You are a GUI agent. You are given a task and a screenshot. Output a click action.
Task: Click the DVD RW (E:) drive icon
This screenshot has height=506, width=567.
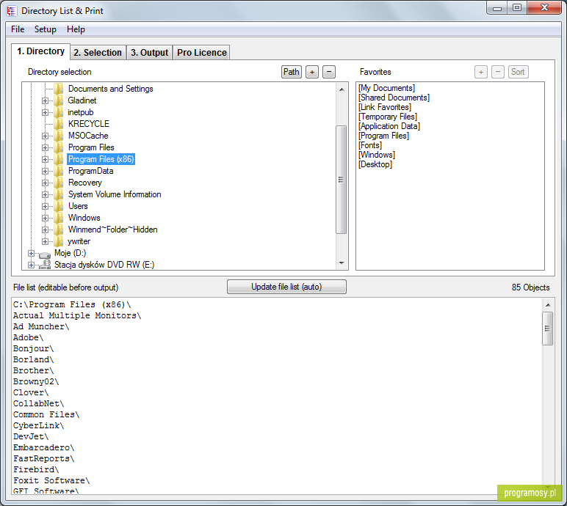[45, 265]
